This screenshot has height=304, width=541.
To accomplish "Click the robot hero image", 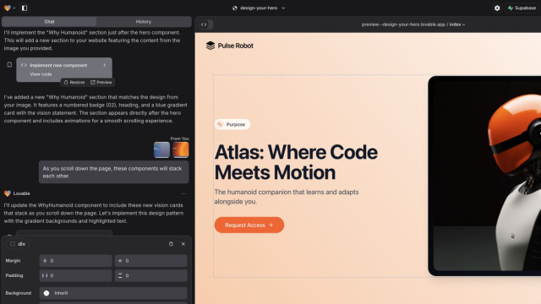I will [484, 176].
